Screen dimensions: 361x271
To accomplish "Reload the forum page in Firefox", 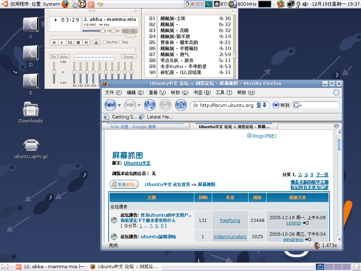I will tap(149, 105).
